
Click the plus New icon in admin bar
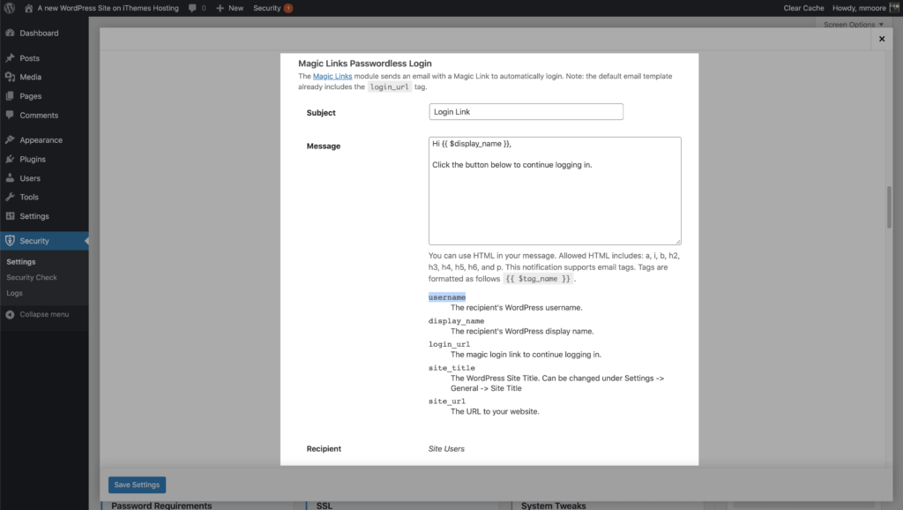pyautogui.click(x=220, y=8)
